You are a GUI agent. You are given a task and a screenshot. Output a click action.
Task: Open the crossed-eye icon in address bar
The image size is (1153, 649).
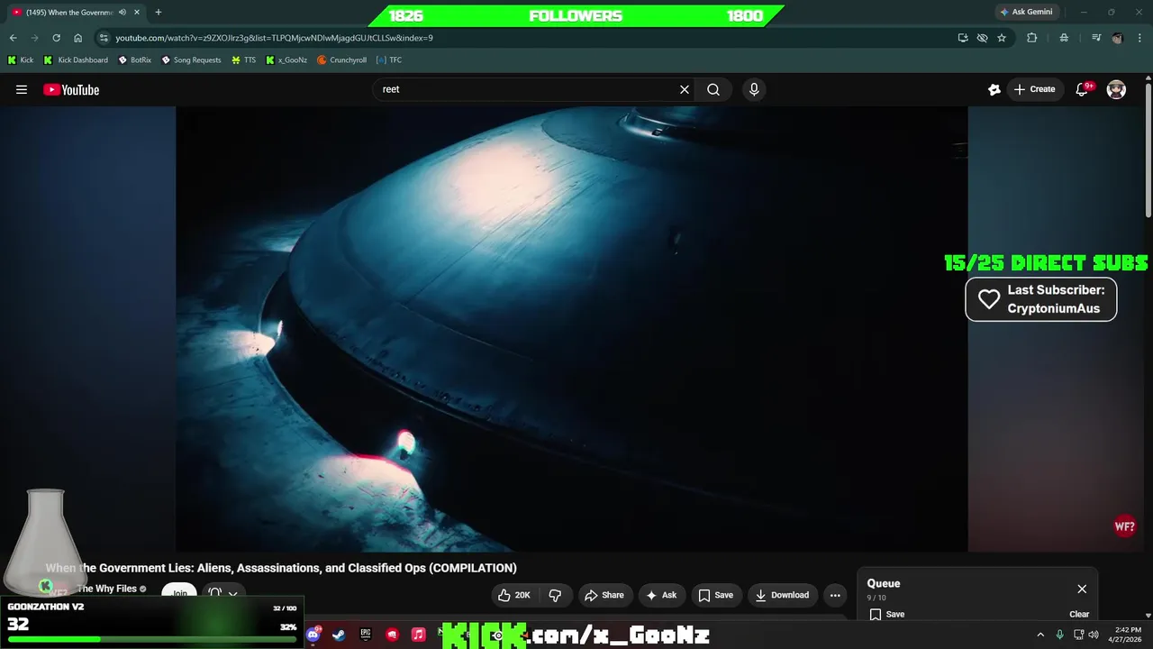click(983, 38)
